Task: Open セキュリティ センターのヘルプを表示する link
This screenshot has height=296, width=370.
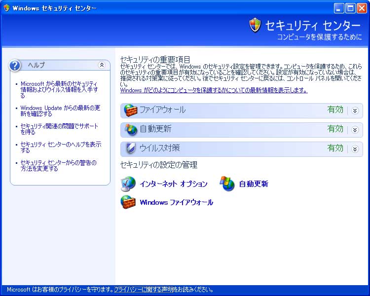Action: point(61,148)
